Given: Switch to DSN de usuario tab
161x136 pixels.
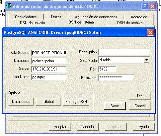Looking at the screenshot, I should 33,23.
